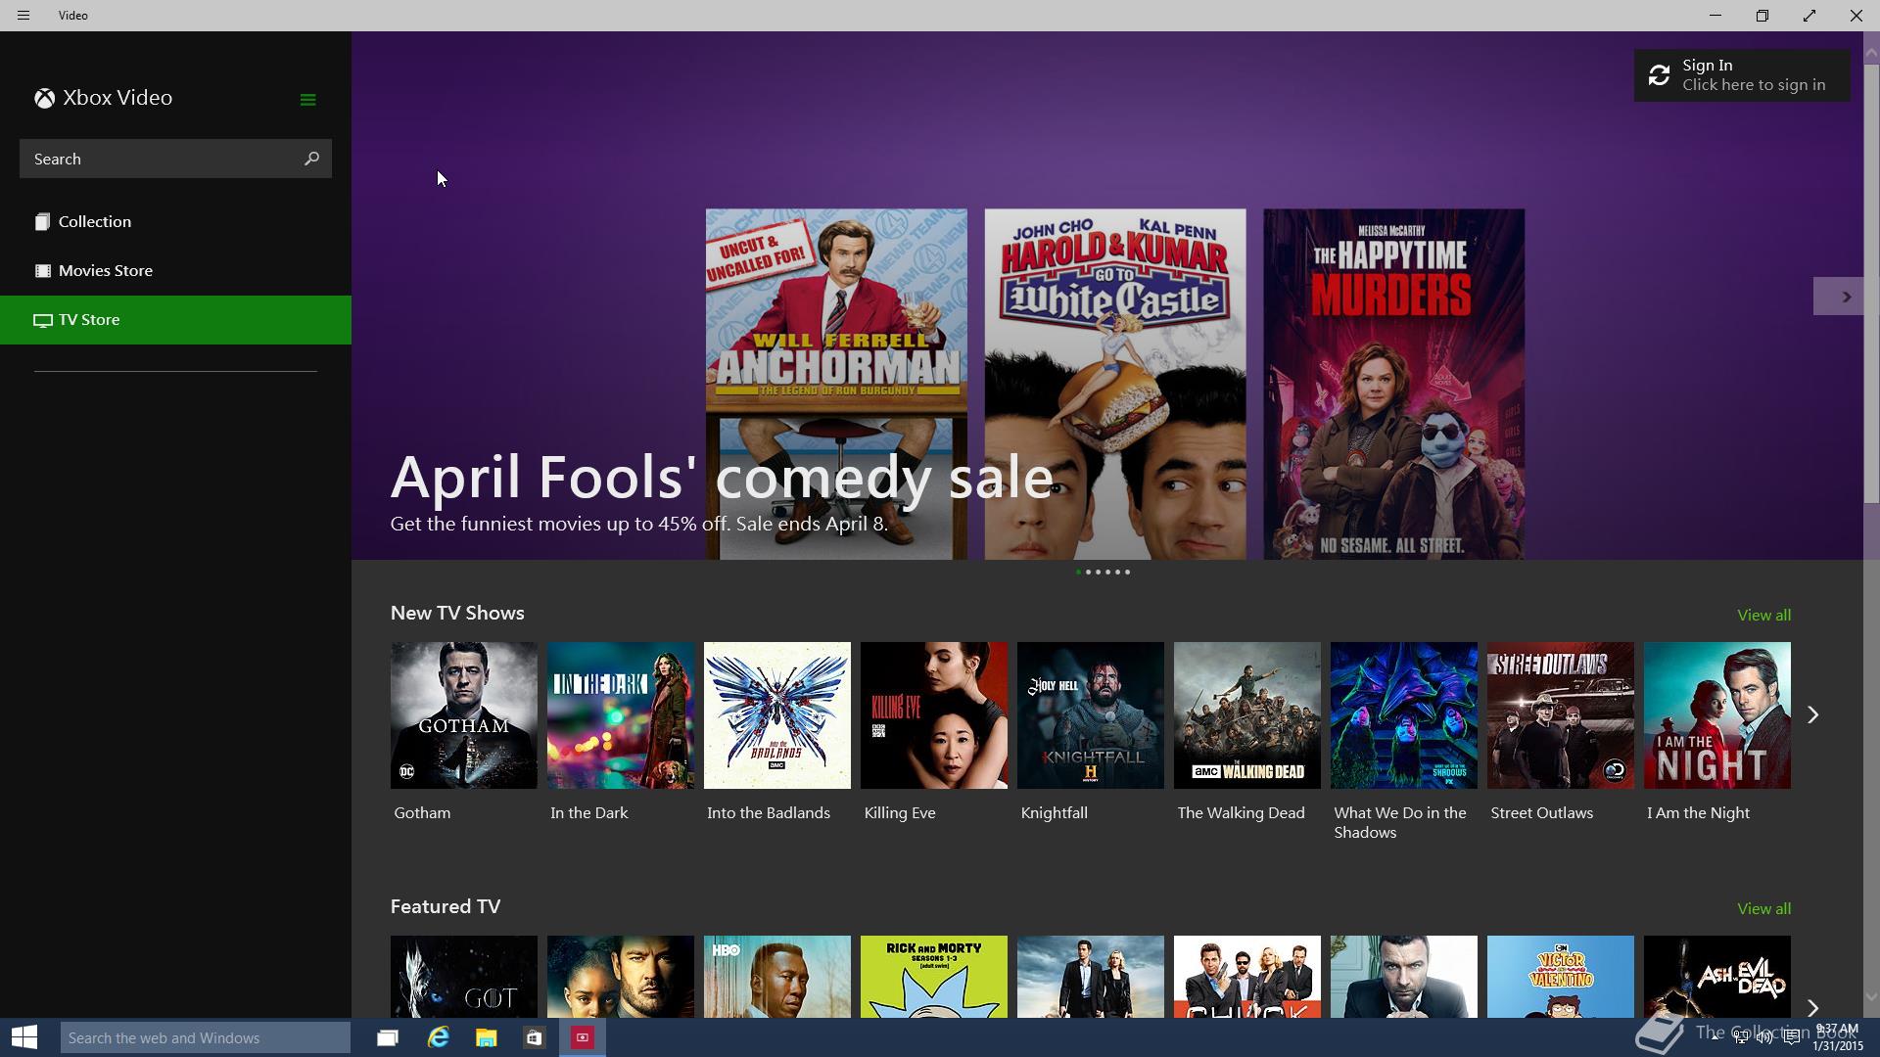Click the scrollbar down arrow

coord(1871,997)
